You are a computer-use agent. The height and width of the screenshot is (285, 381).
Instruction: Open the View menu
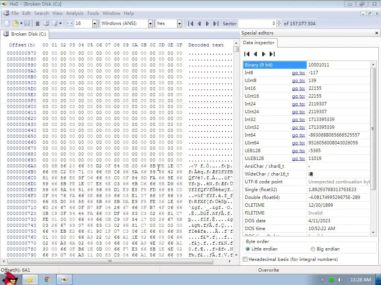coord(57,13)
